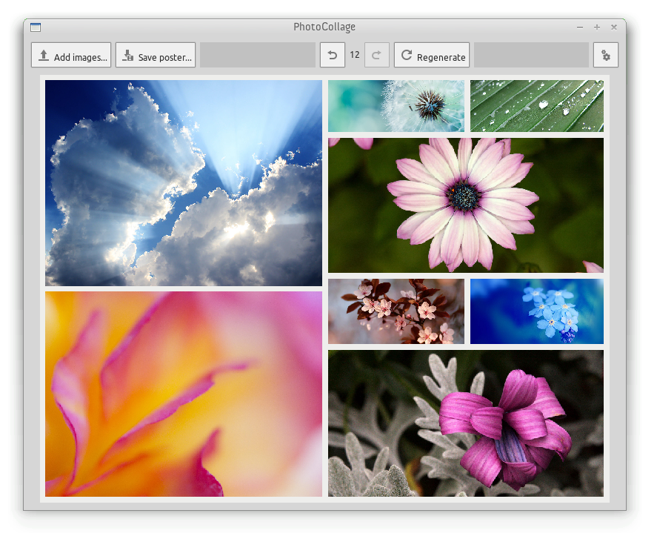Select the purple flower on gray foliage photo

(465, 423)
